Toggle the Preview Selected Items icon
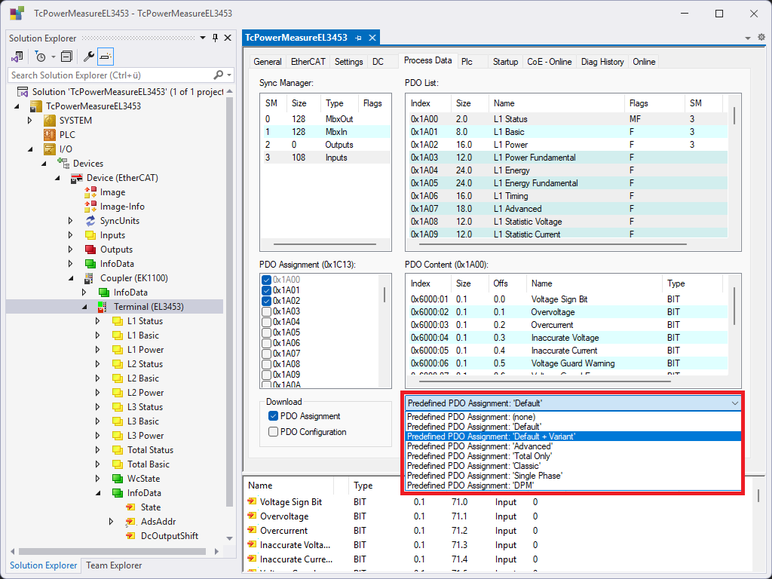The height and width of the screenshot is (579, 772). coord(106,57)
